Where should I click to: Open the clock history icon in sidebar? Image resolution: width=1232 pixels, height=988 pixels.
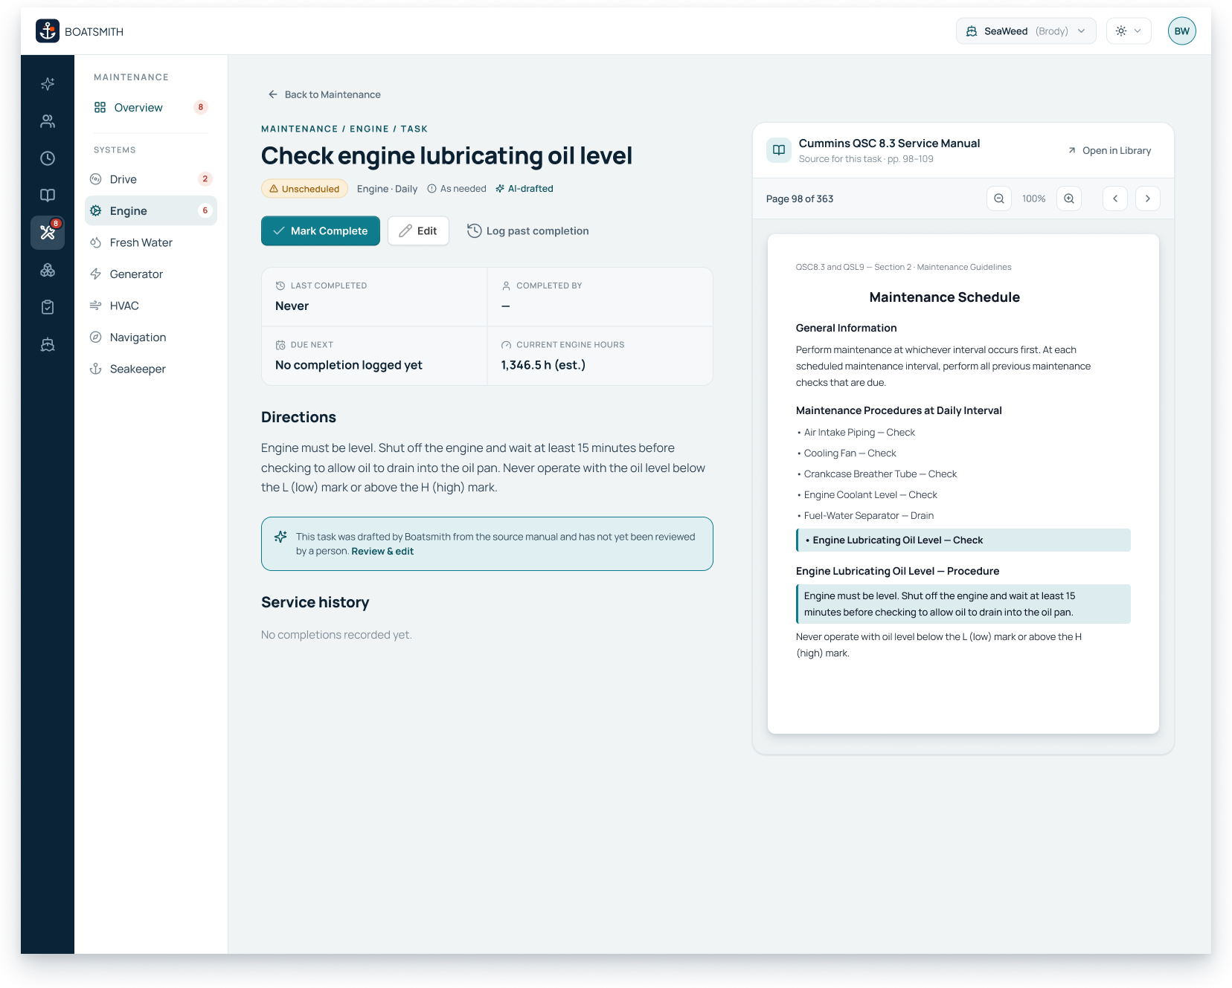point(48,158)
